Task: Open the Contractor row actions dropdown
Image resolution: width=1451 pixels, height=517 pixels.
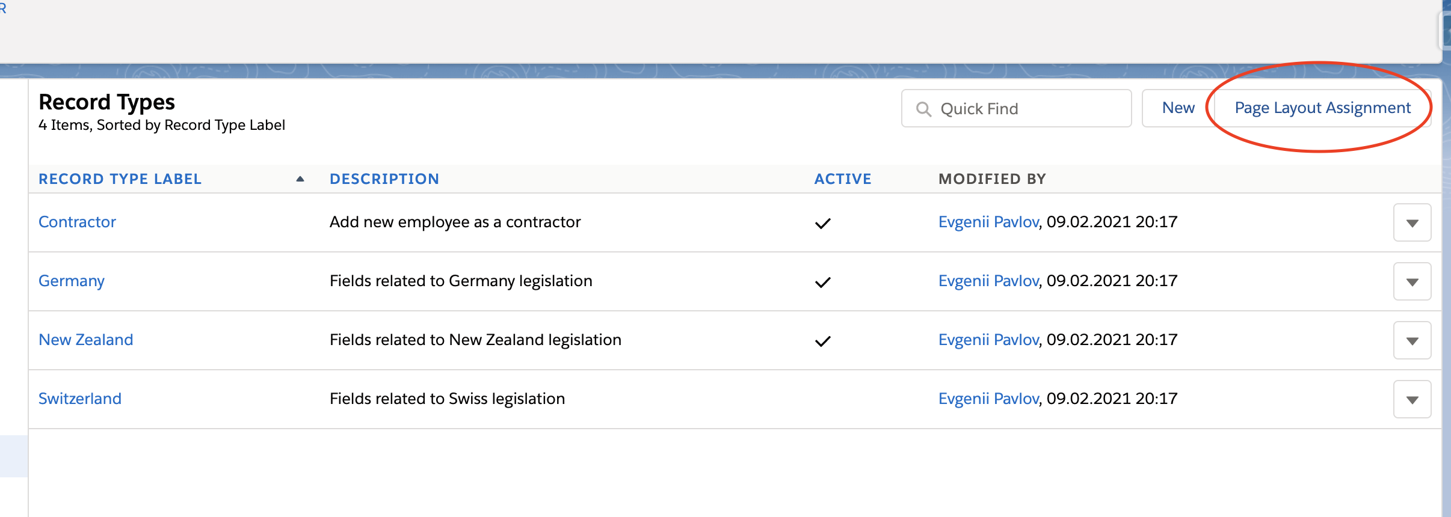Action: pos(1412,222)
